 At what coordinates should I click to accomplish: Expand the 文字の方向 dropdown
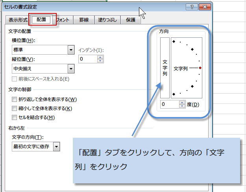coord(56,147)
